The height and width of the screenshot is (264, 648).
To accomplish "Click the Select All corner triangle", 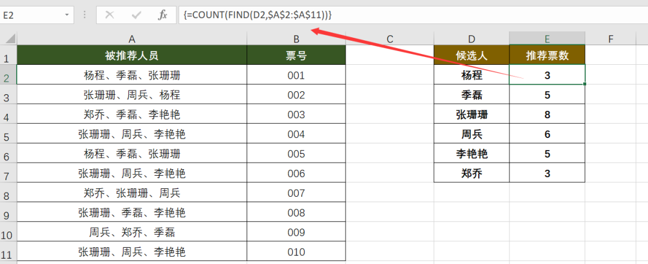I will point(10,39).
